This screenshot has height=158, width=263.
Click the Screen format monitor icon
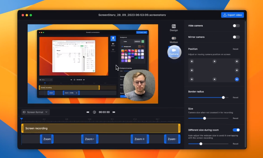[x=24, y=112]
